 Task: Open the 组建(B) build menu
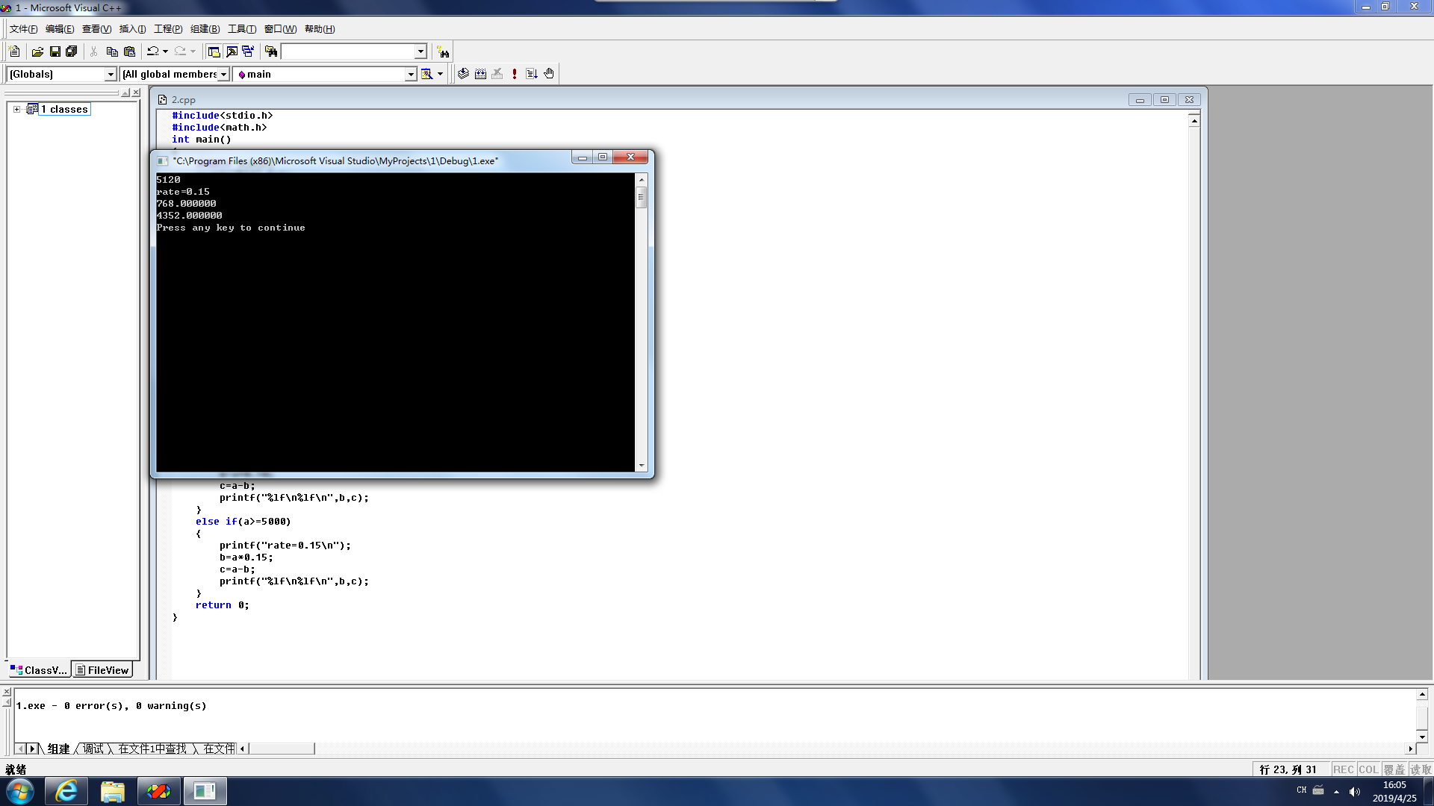pyautogui.click(x=205, y=29)
